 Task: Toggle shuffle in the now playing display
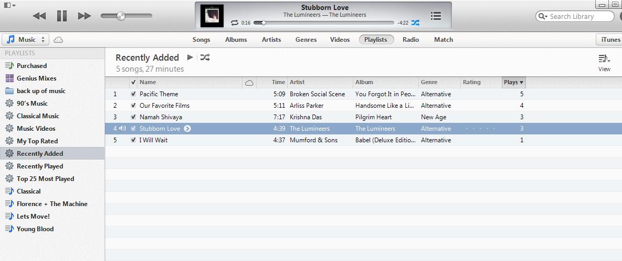click(x=415, y=23)
